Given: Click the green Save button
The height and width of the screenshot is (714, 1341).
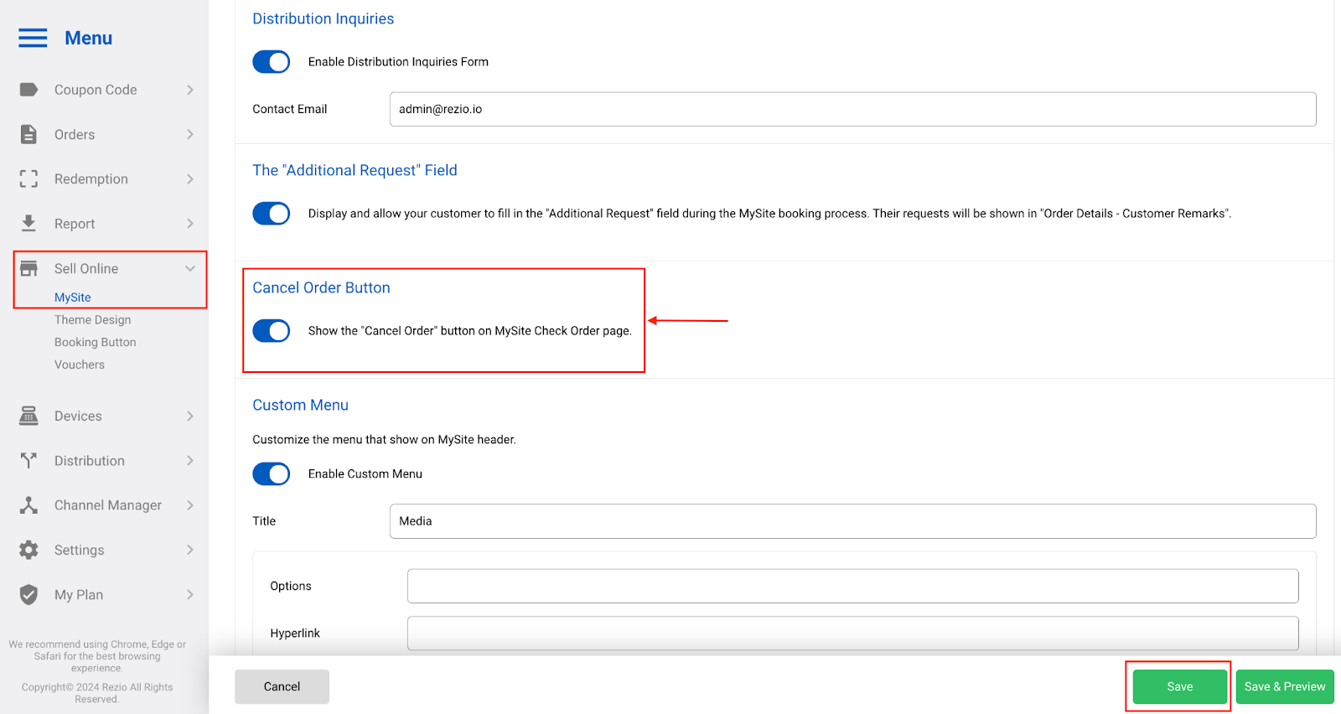Looking at the screenshot, I should pyautogui.click(x=1180, y=686).
